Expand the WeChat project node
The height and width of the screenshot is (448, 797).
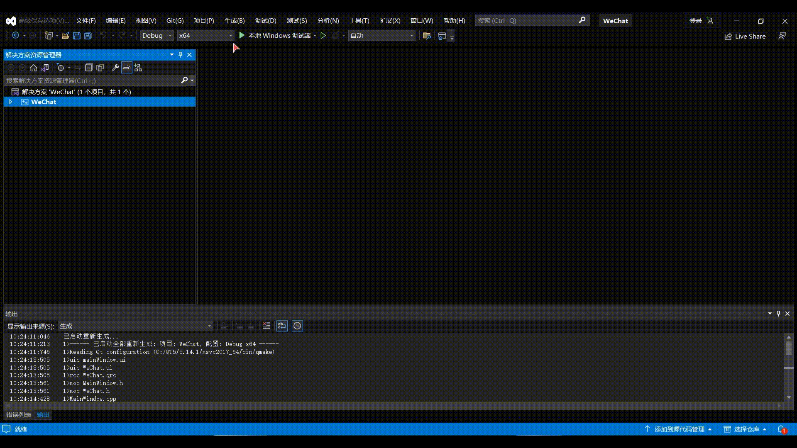coord(11,102)
